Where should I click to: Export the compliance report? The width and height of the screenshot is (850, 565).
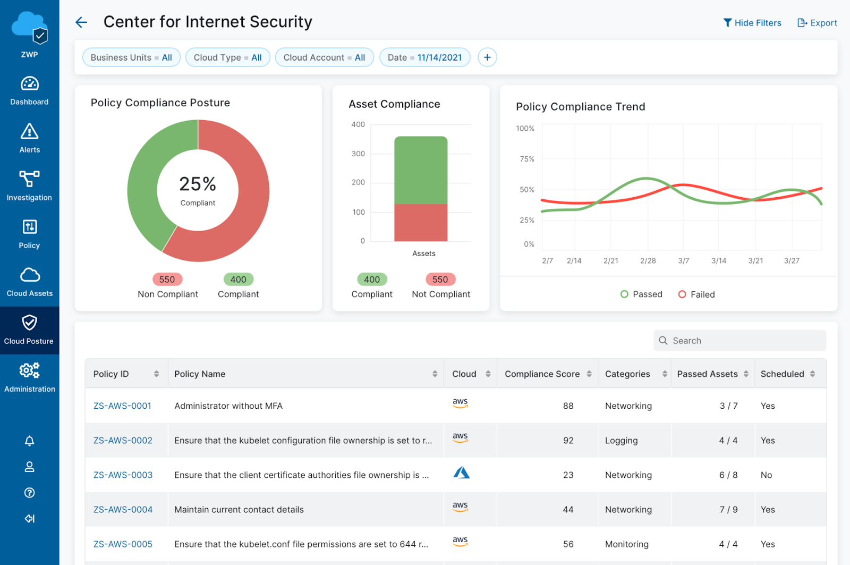(817, 23)
